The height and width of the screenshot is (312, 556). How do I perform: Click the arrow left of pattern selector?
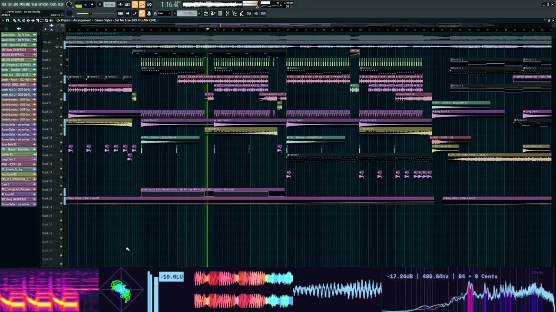[x=175, y=13]
